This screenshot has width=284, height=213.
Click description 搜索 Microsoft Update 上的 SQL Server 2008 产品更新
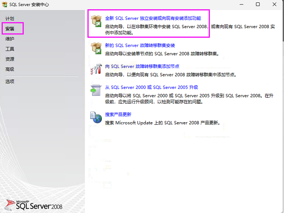(x=163, y=123)
